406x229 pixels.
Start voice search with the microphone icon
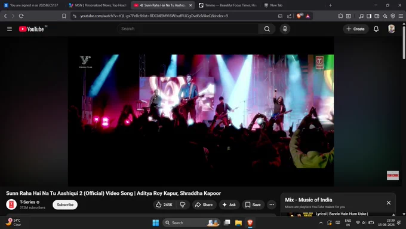pos(285,29)
